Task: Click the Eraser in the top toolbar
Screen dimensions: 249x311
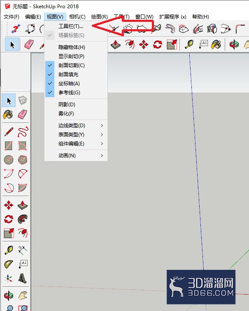Action: pyautogui.click(x=29, y=44)
